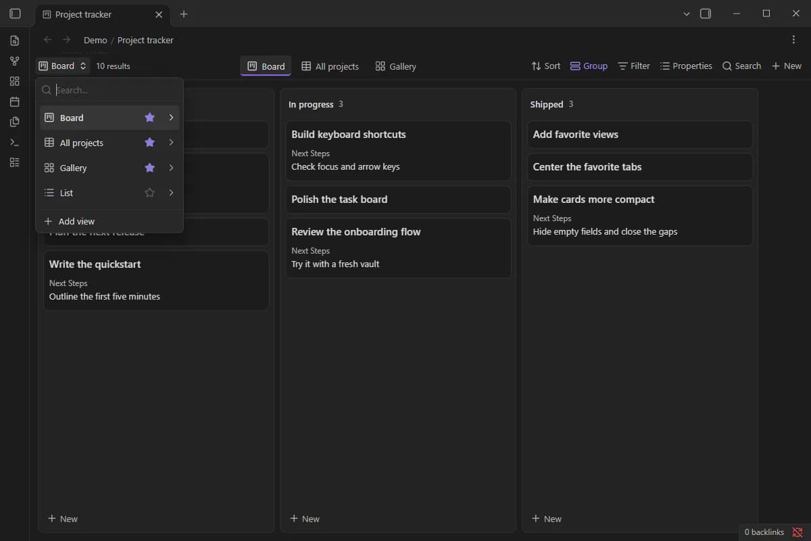Expand the tab list chevron in title bar
Viewport: 811px width, 541px height.
[x=687, y=14]
